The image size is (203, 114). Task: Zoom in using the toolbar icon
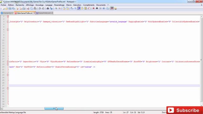pos(56,9)
